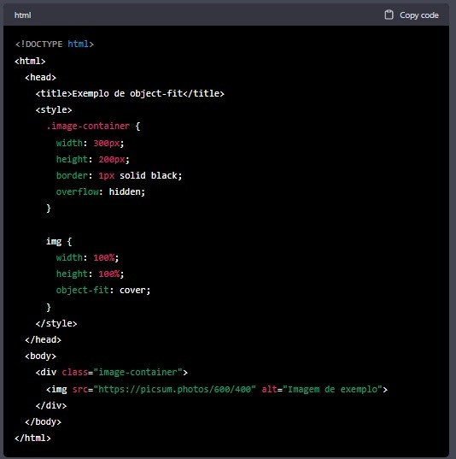This screenshot has height=459, width=456.
Task: Click the closing </div> tag
Action: [51, 405]
